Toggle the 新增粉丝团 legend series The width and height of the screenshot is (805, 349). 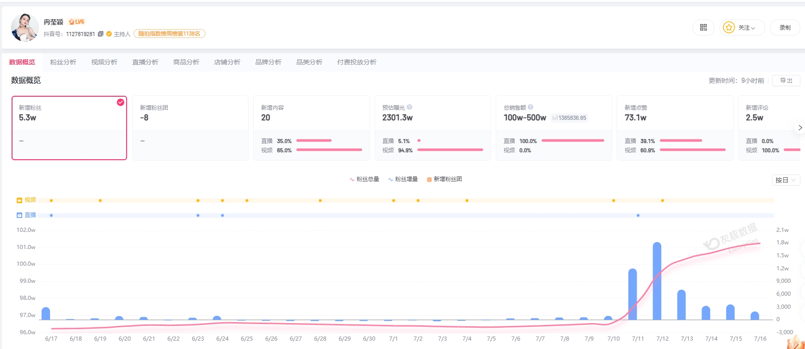coord(444,179)
